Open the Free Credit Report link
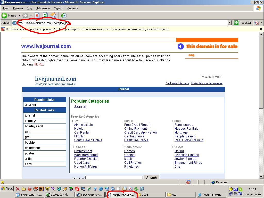 [x=137, y=125]
